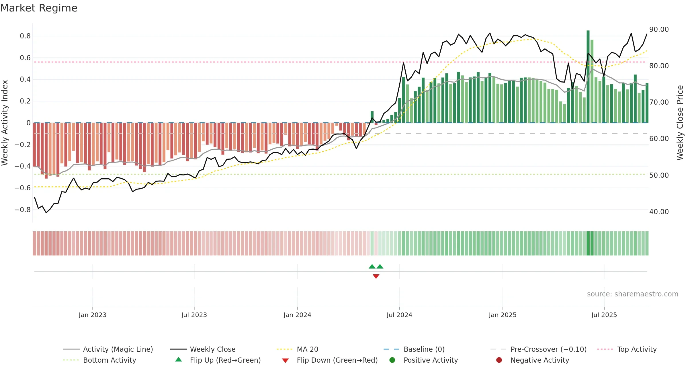The image size is (688, 387).
Task: Toggle Activity (Magic Line) legend entry
Action: point(108,349)
